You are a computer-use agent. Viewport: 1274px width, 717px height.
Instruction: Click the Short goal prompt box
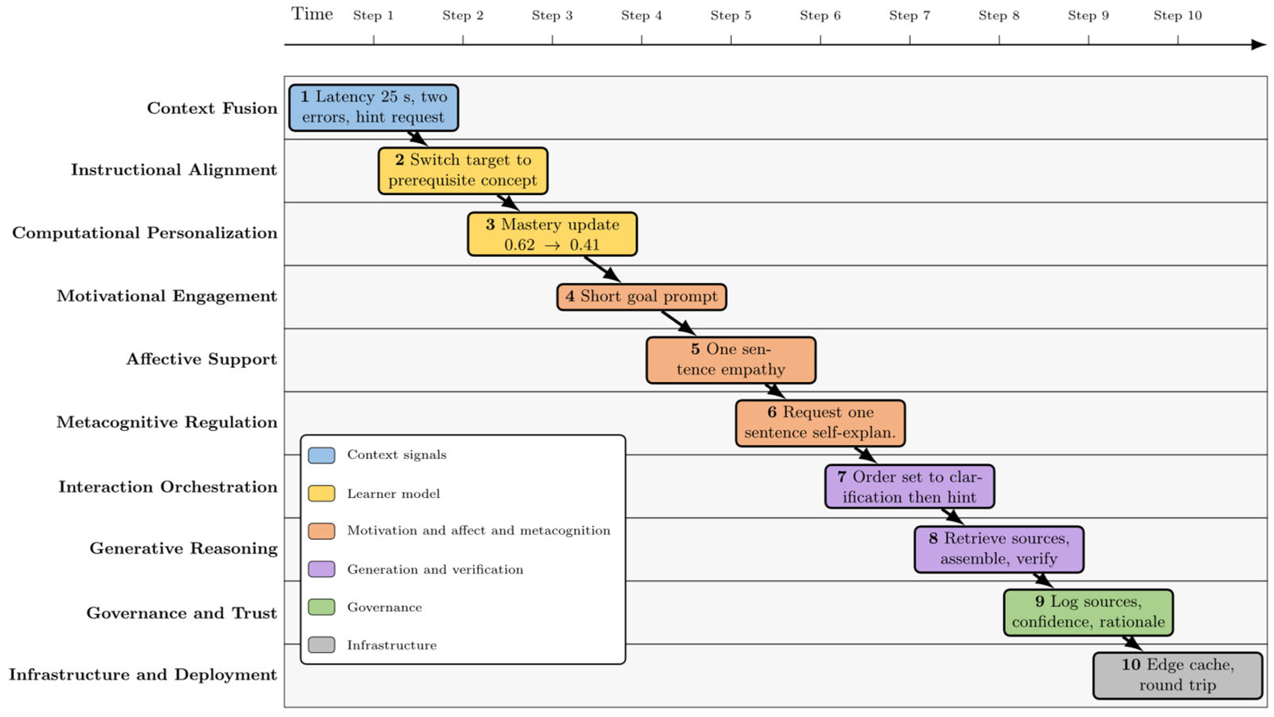641,297
